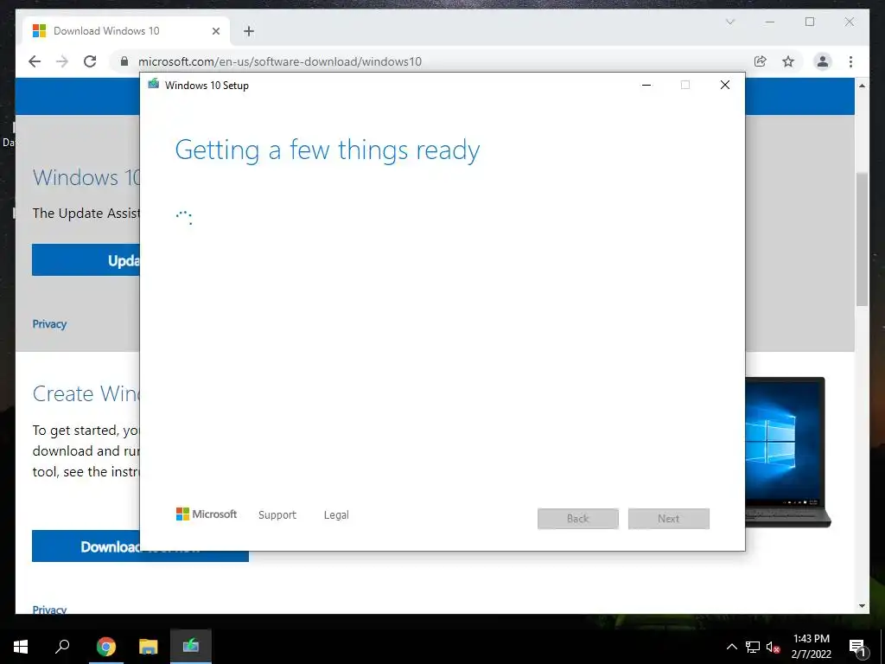Reload the Microsoft download page
The image size is (885, 664).
click(x=90, y=61)
